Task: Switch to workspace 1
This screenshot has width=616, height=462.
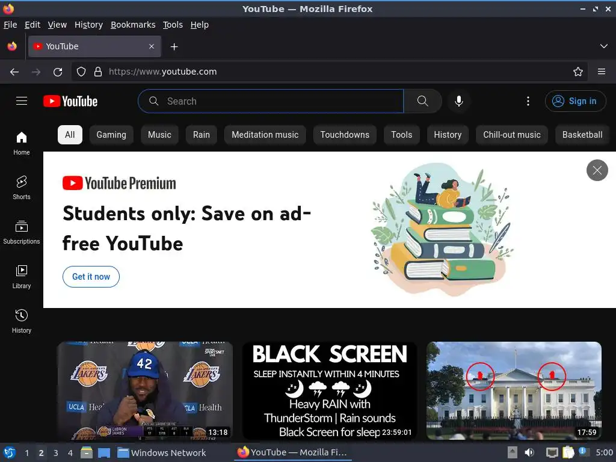Action: tap(26, 453)
